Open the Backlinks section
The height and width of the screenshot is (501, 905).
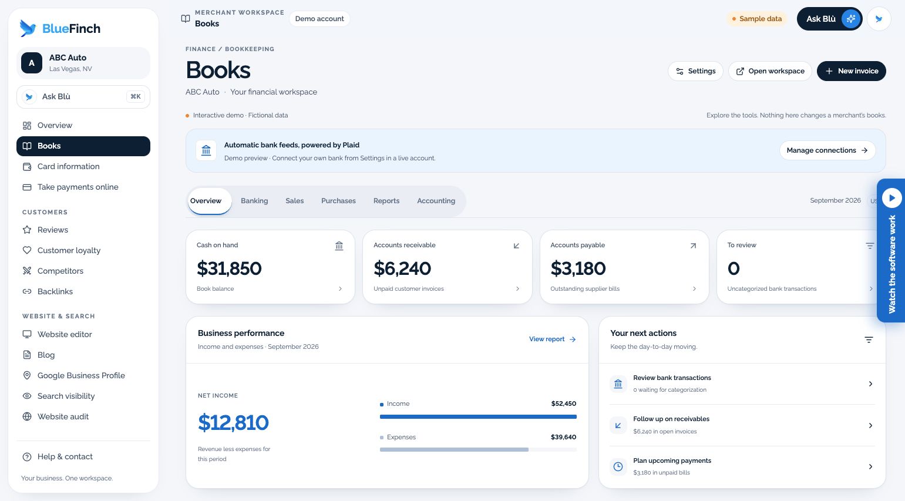[x=83, y=291]
